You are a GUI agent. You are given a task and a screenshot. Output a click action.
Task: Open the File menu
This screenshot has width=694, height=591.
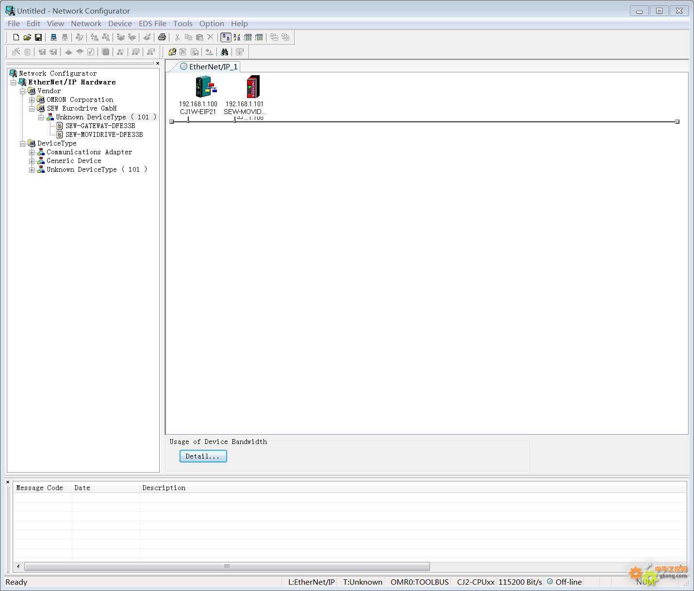tap(14, 23)
